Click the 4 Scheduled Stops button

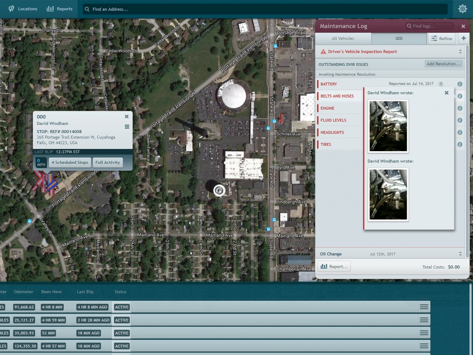tap(70, 162)
